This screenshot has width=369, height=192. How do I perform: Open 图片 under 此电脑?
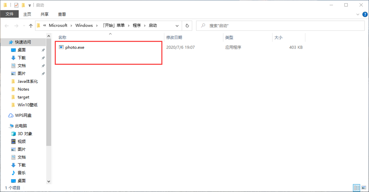tap(22, 149)
